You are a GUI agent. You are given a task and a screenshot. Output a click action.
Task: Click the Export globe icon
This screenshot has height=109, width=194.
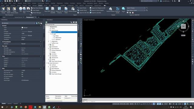(123, 8)
